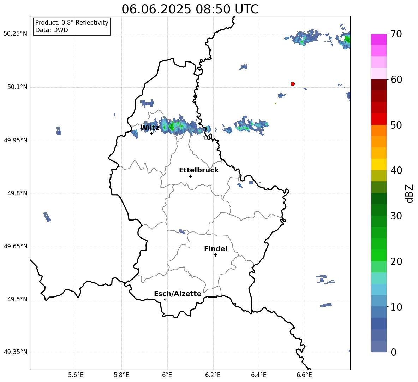418x382 pixels.
Task: Click the 60 value on the colorbar
Action: point(396,80)
